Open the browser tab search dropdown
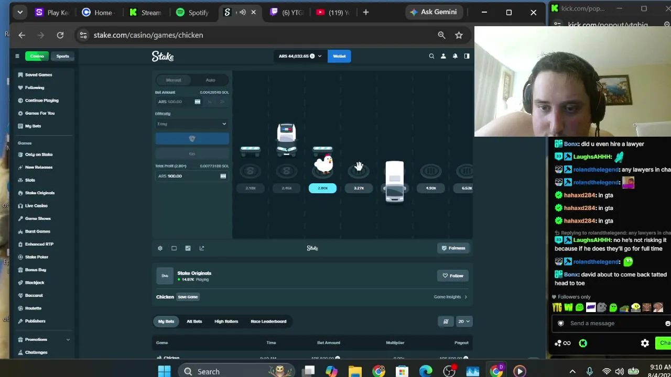This screenshot has height=377, width=671. coord(20,12)
